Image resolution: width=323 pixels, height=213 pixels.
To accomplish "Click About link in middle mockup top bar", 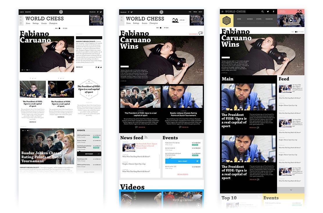I will [200, 12].
